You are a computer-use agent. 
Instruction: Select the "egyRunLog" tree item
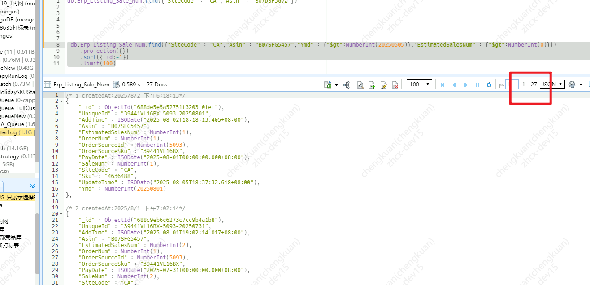point(17,76)
